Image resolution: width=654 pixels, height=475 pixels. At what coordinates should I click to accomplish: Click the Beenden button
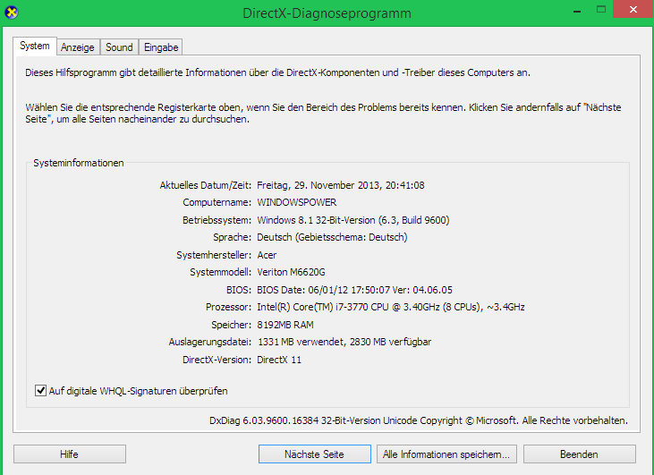tap(580, 454)
